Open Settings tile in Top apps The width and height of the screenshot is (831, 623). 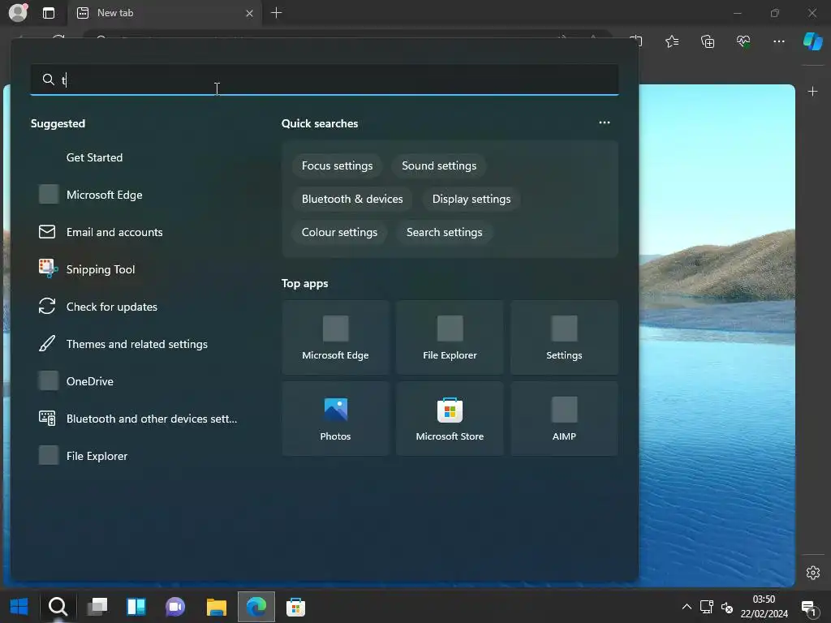coord(564,337)
